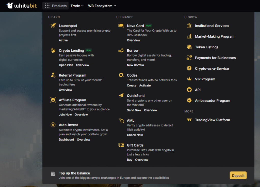Expand the Trade dropdown menu
The width and height of the screenshot is (260, 187).
77,6
